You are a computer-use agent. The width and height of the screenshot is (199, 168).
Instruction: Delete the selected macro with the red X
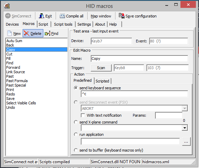[26, 34]
